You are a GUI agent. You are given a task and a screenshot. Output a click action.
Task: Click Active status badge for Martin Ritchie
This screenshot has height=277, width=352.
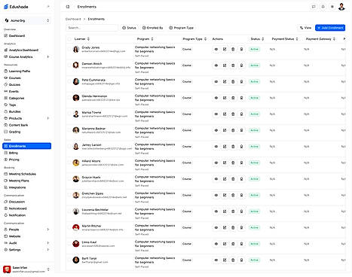[x=254, y=227]
